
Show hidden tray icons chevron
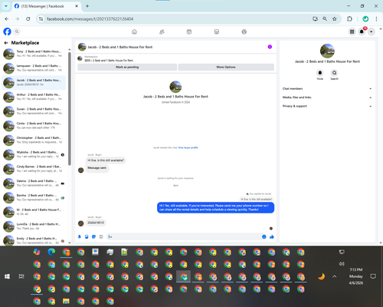[x=335, y=276]
